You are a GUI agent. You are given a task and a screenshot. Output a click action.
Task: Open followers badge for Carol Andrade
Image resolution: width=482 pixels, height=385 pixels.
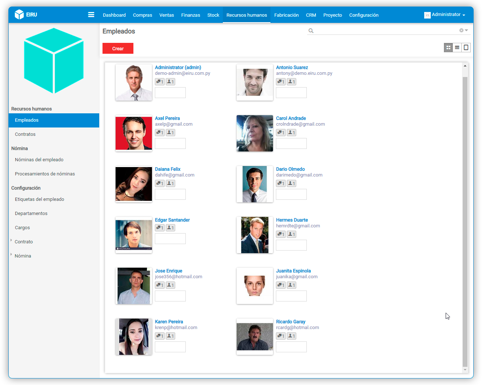click(x=292, y=133)
